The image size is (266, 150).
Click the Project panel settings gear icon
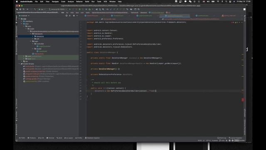point(74,16)
